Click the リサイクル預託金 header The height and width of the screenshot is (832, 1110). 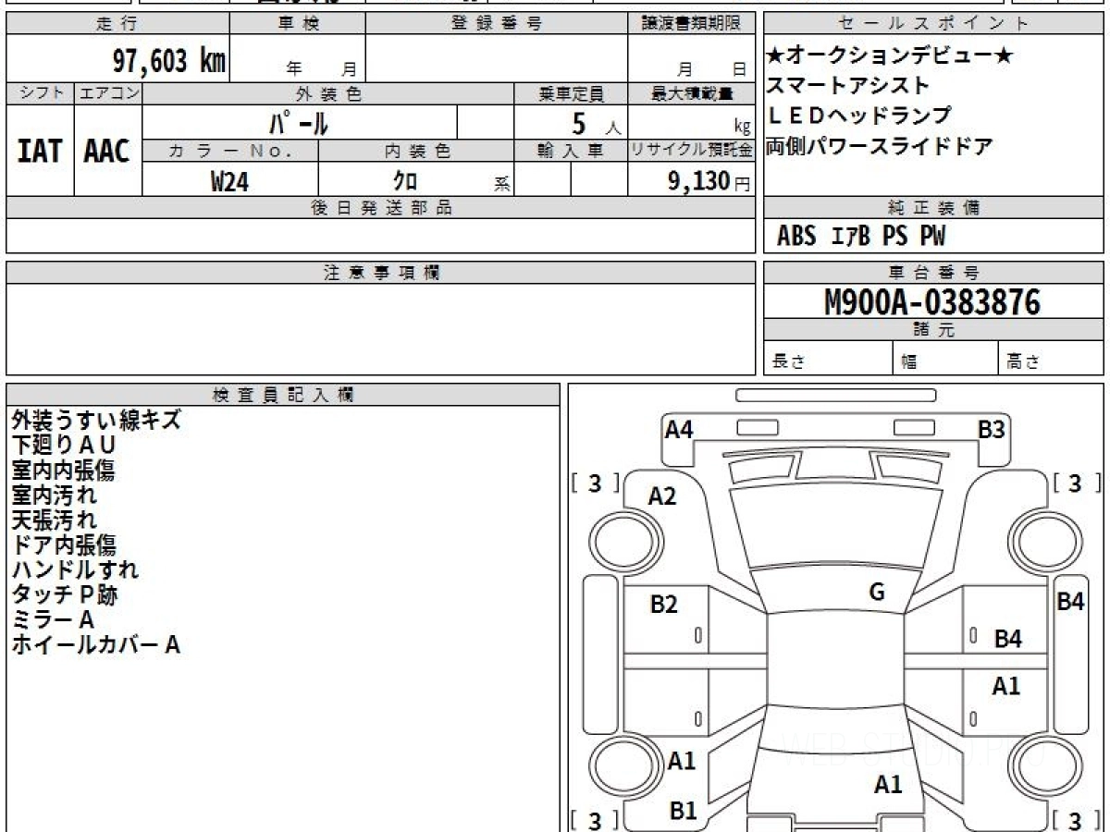(x=691, y=151)
